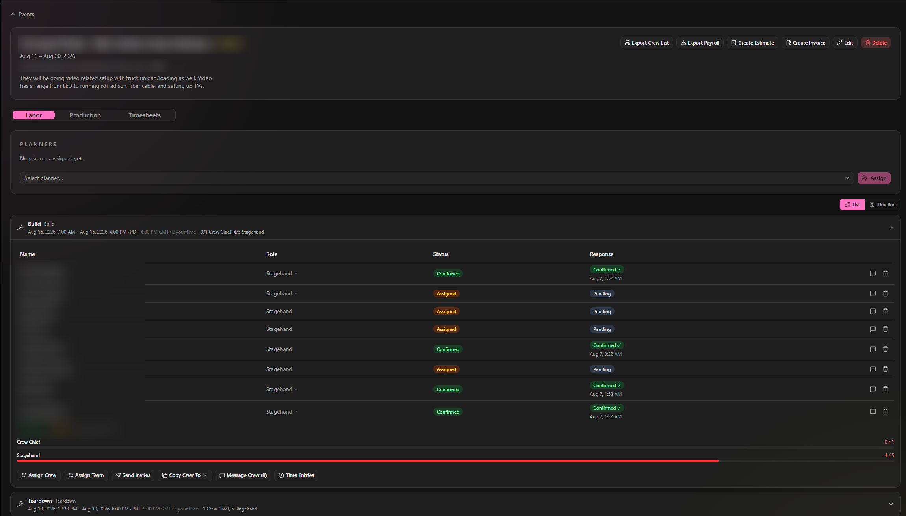Open Create Invoice
Viewport: 906px width, 516px height.
click(805, 43)
